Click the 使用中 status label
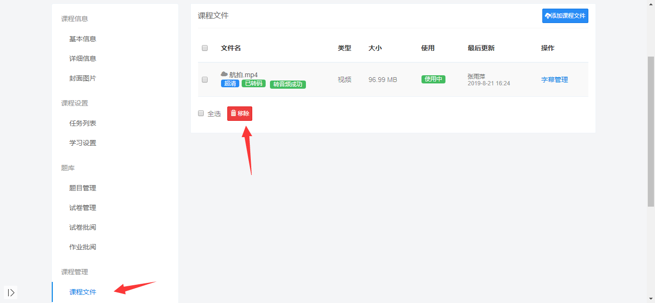The image size is (655, 303). click(x=433, y=80)
